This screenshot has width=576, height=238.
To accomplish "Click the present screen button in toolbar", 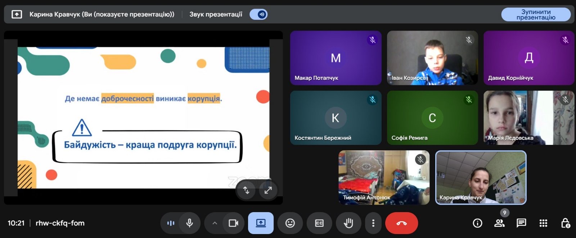I will (x=261, y=223).
